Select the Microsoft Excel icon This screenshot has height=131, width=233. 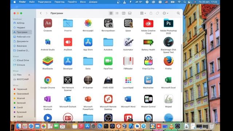coord(168,80)
